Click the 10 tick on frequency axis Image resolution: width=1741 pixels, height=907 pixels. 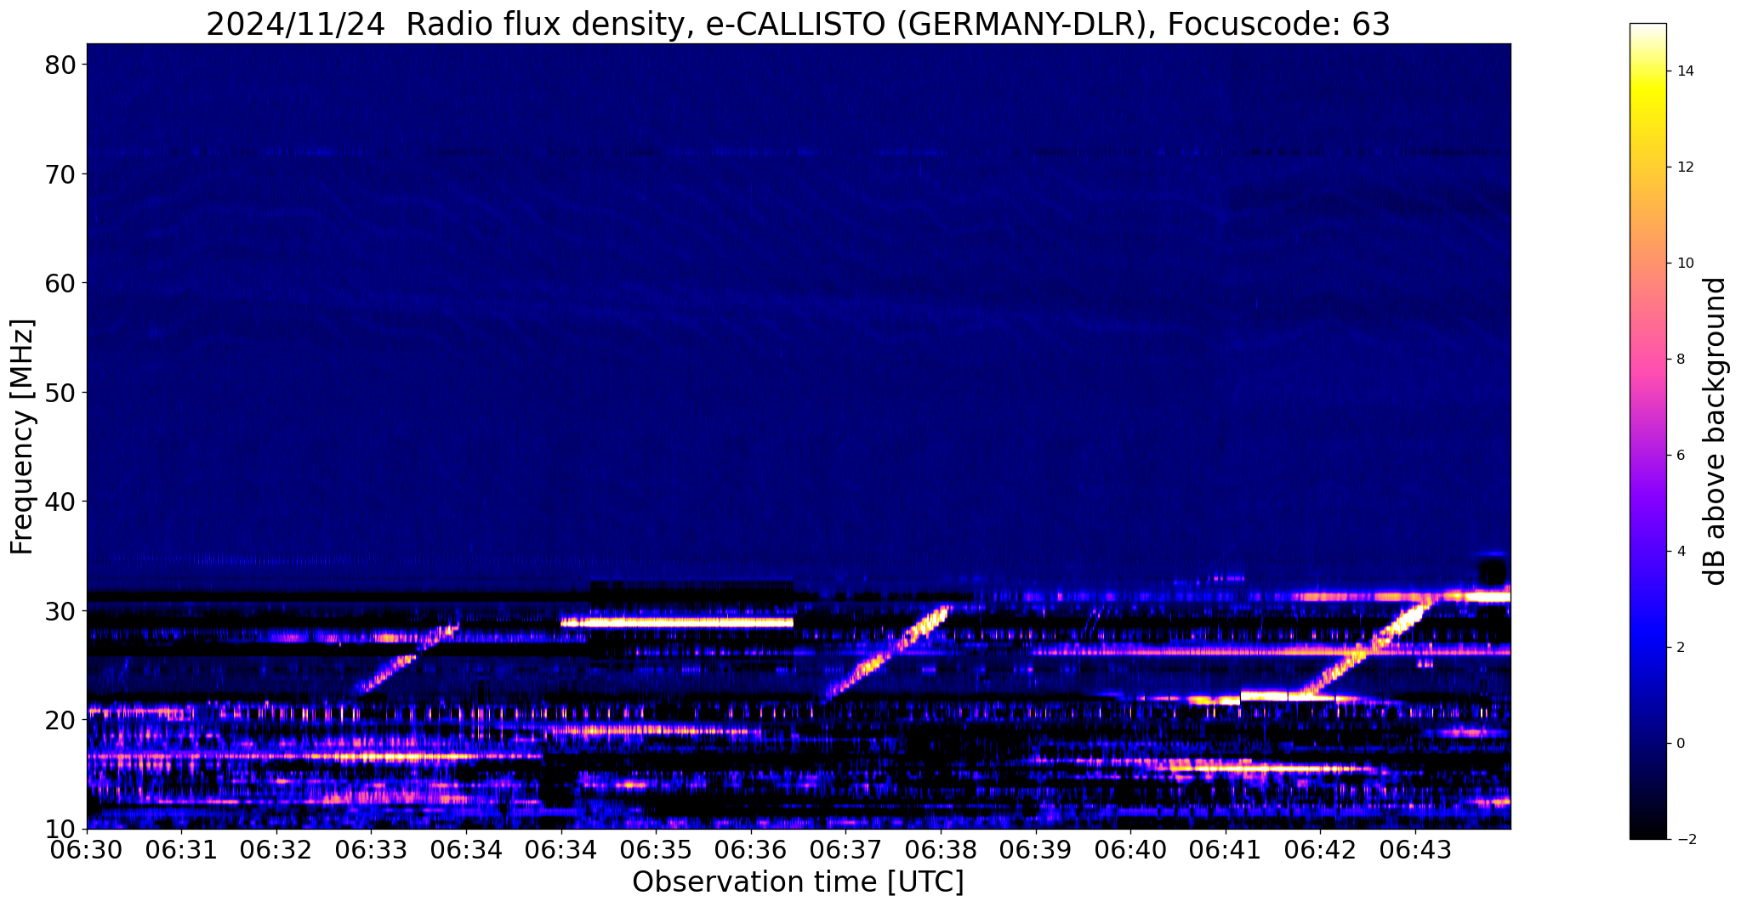click(x=61, y=829)
